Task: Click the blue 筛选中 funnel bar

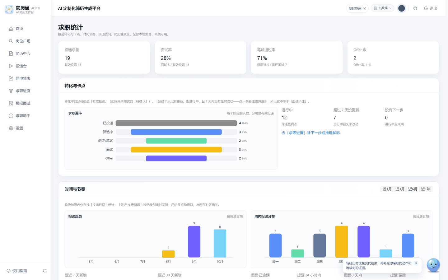Action: (176, 132)
